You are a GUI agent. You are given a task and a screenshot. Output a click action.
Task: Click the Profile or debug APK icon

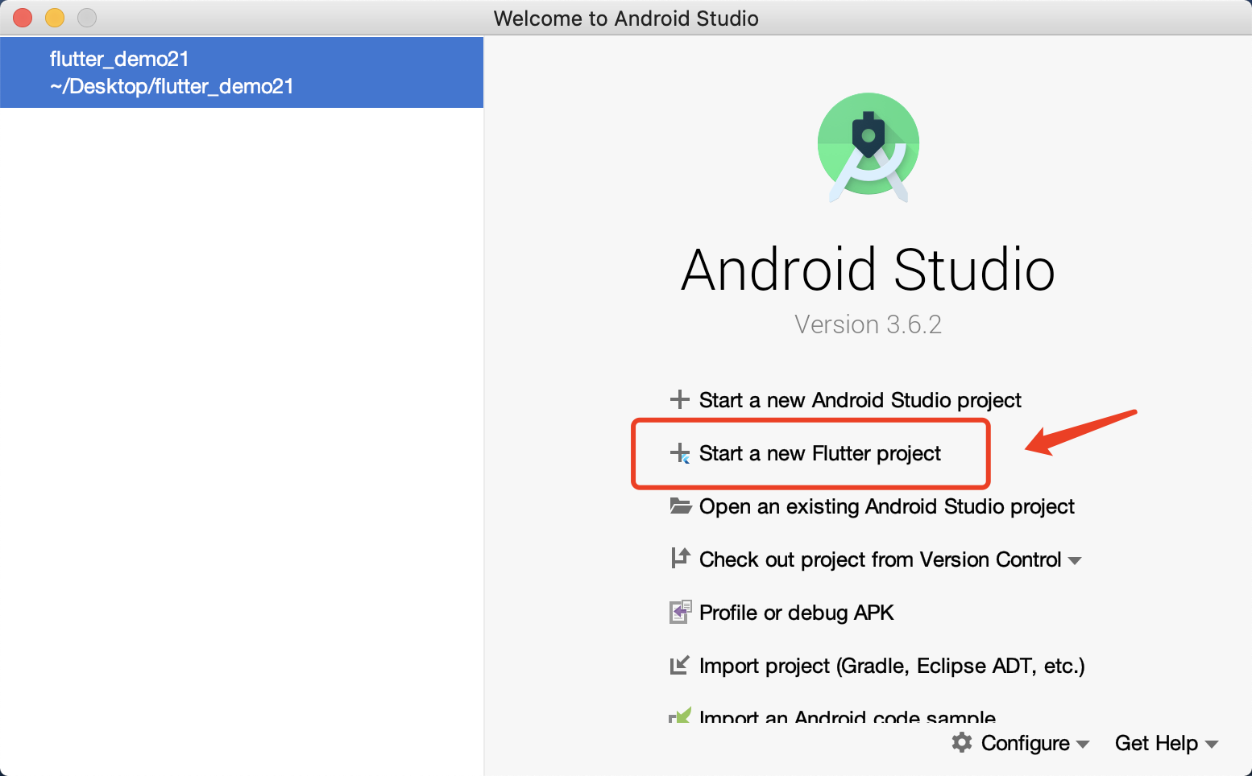click(681, 612)
